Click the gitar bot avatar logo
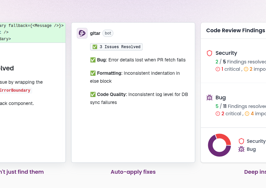Viewport: 266px width, 188px height. [82, 33]
